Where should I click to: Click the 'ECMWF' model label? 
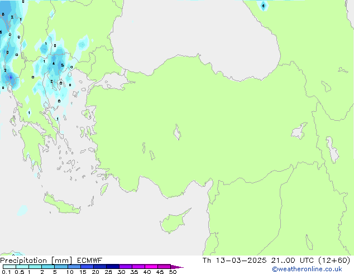pyautogui.click(x=90, y=261)
